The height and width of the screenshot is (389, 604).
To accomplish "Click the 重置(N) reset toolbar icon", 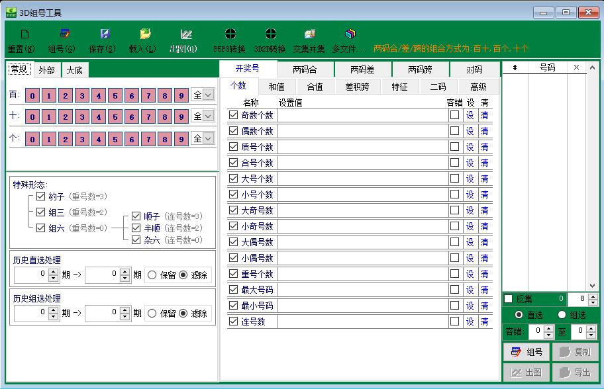I will coord(25,34).
